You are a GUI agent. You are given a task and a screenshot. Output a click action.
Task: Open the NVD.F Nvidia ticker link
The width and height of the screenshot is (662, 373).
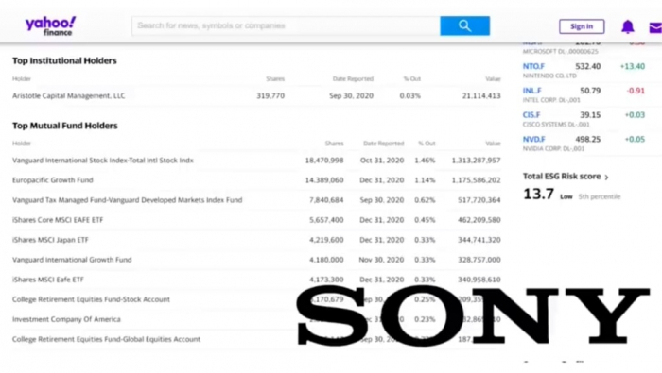click(533, 139)
